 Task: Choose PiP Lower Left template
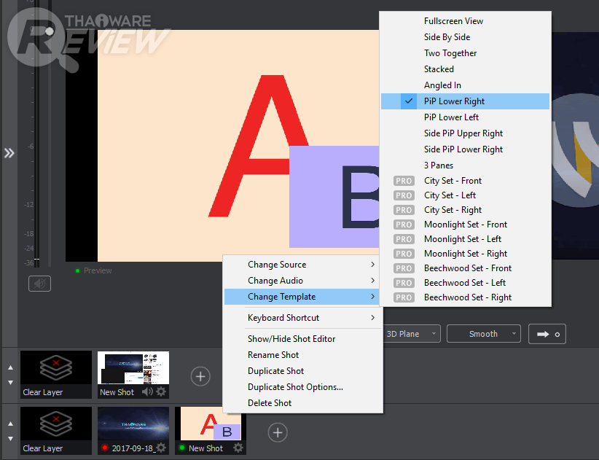point(451,117)
